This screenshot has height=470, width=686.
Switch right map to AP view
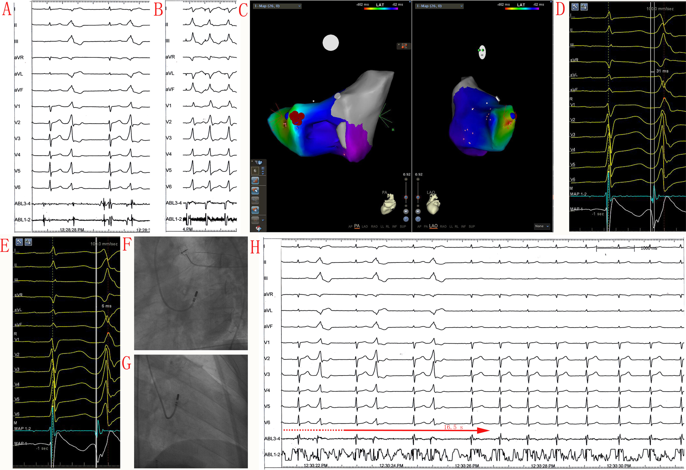(x=419, y=227)
